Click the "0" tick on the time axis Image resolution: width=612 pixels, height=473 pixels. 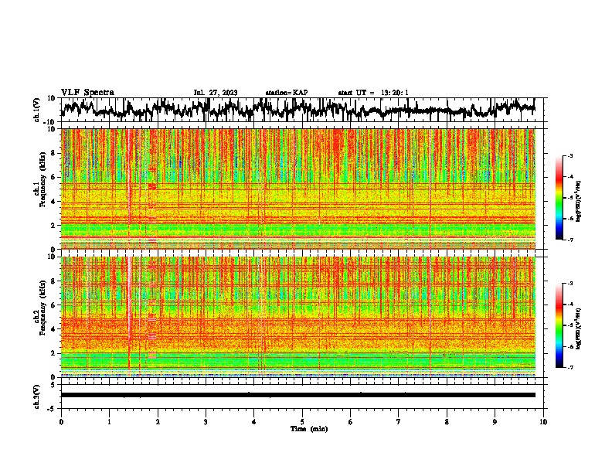pyautogui.click(x=61, y=422)
